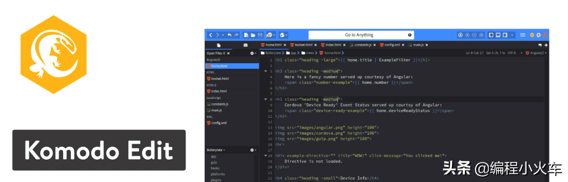Open the Boilerplate project dropdown

216,150
